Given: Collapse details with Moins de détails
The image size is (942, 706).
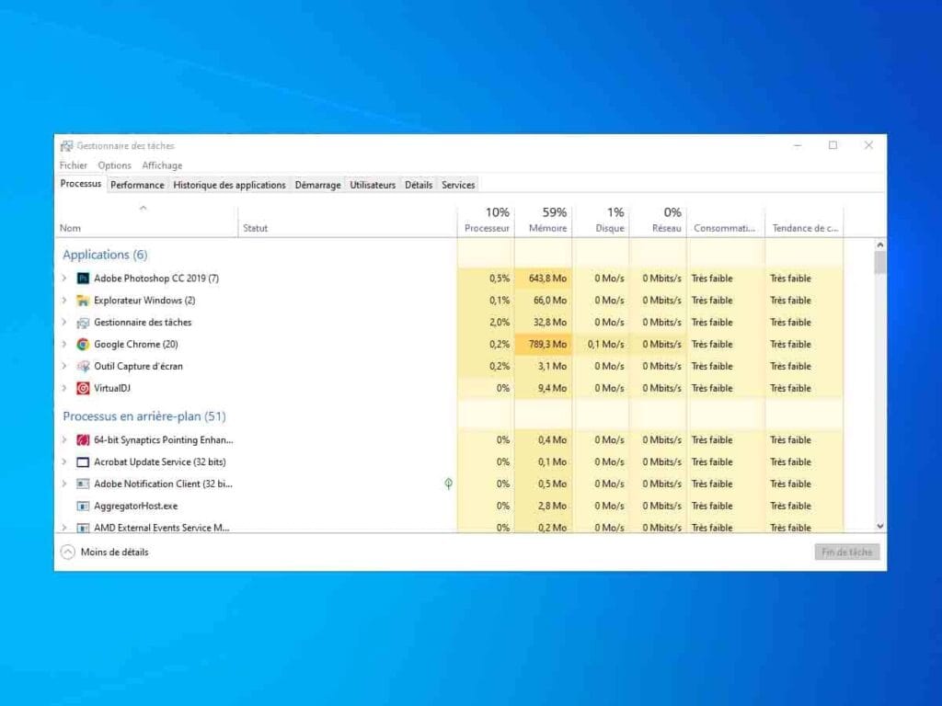Looking at the screenshot, I should tap(104, 552).
